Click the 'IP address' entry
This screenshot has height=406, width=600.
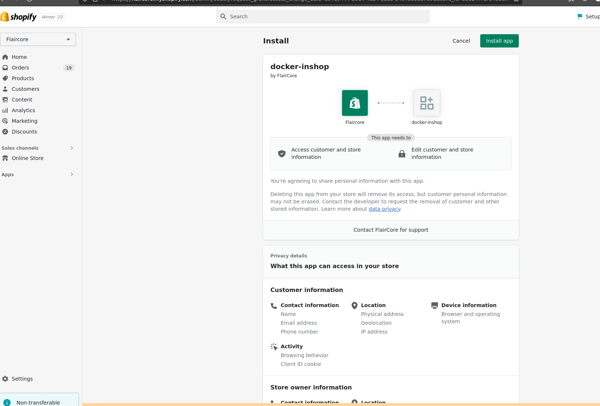[x=374, y=332]
